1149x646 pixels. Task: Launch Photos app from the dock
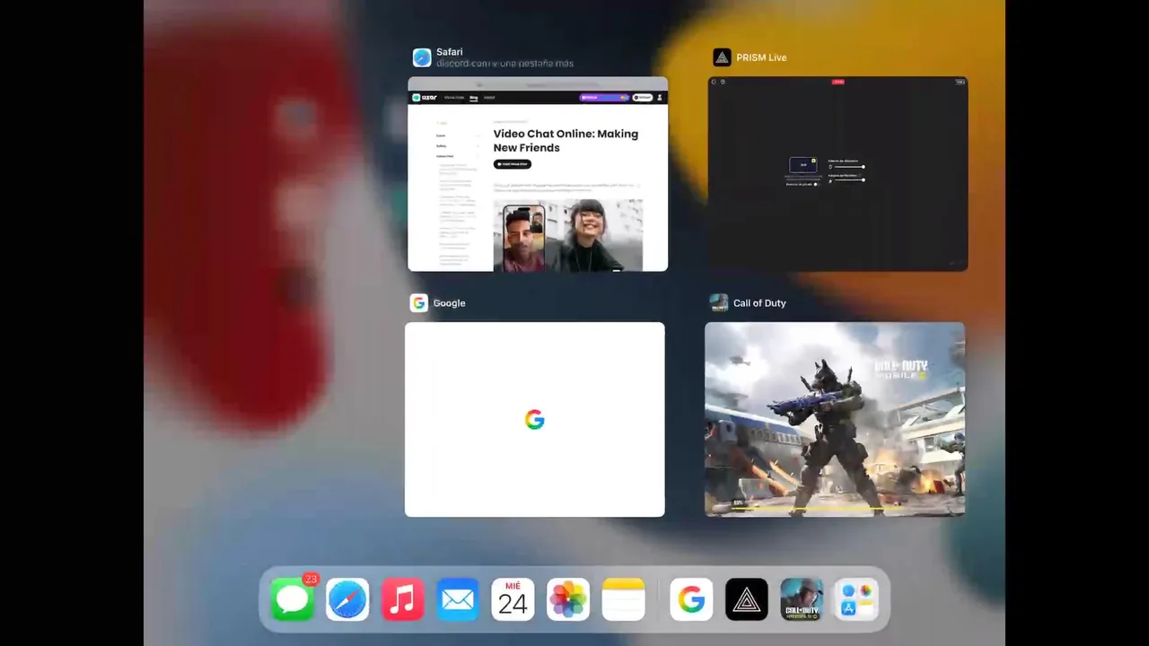(x=568, y=599)
